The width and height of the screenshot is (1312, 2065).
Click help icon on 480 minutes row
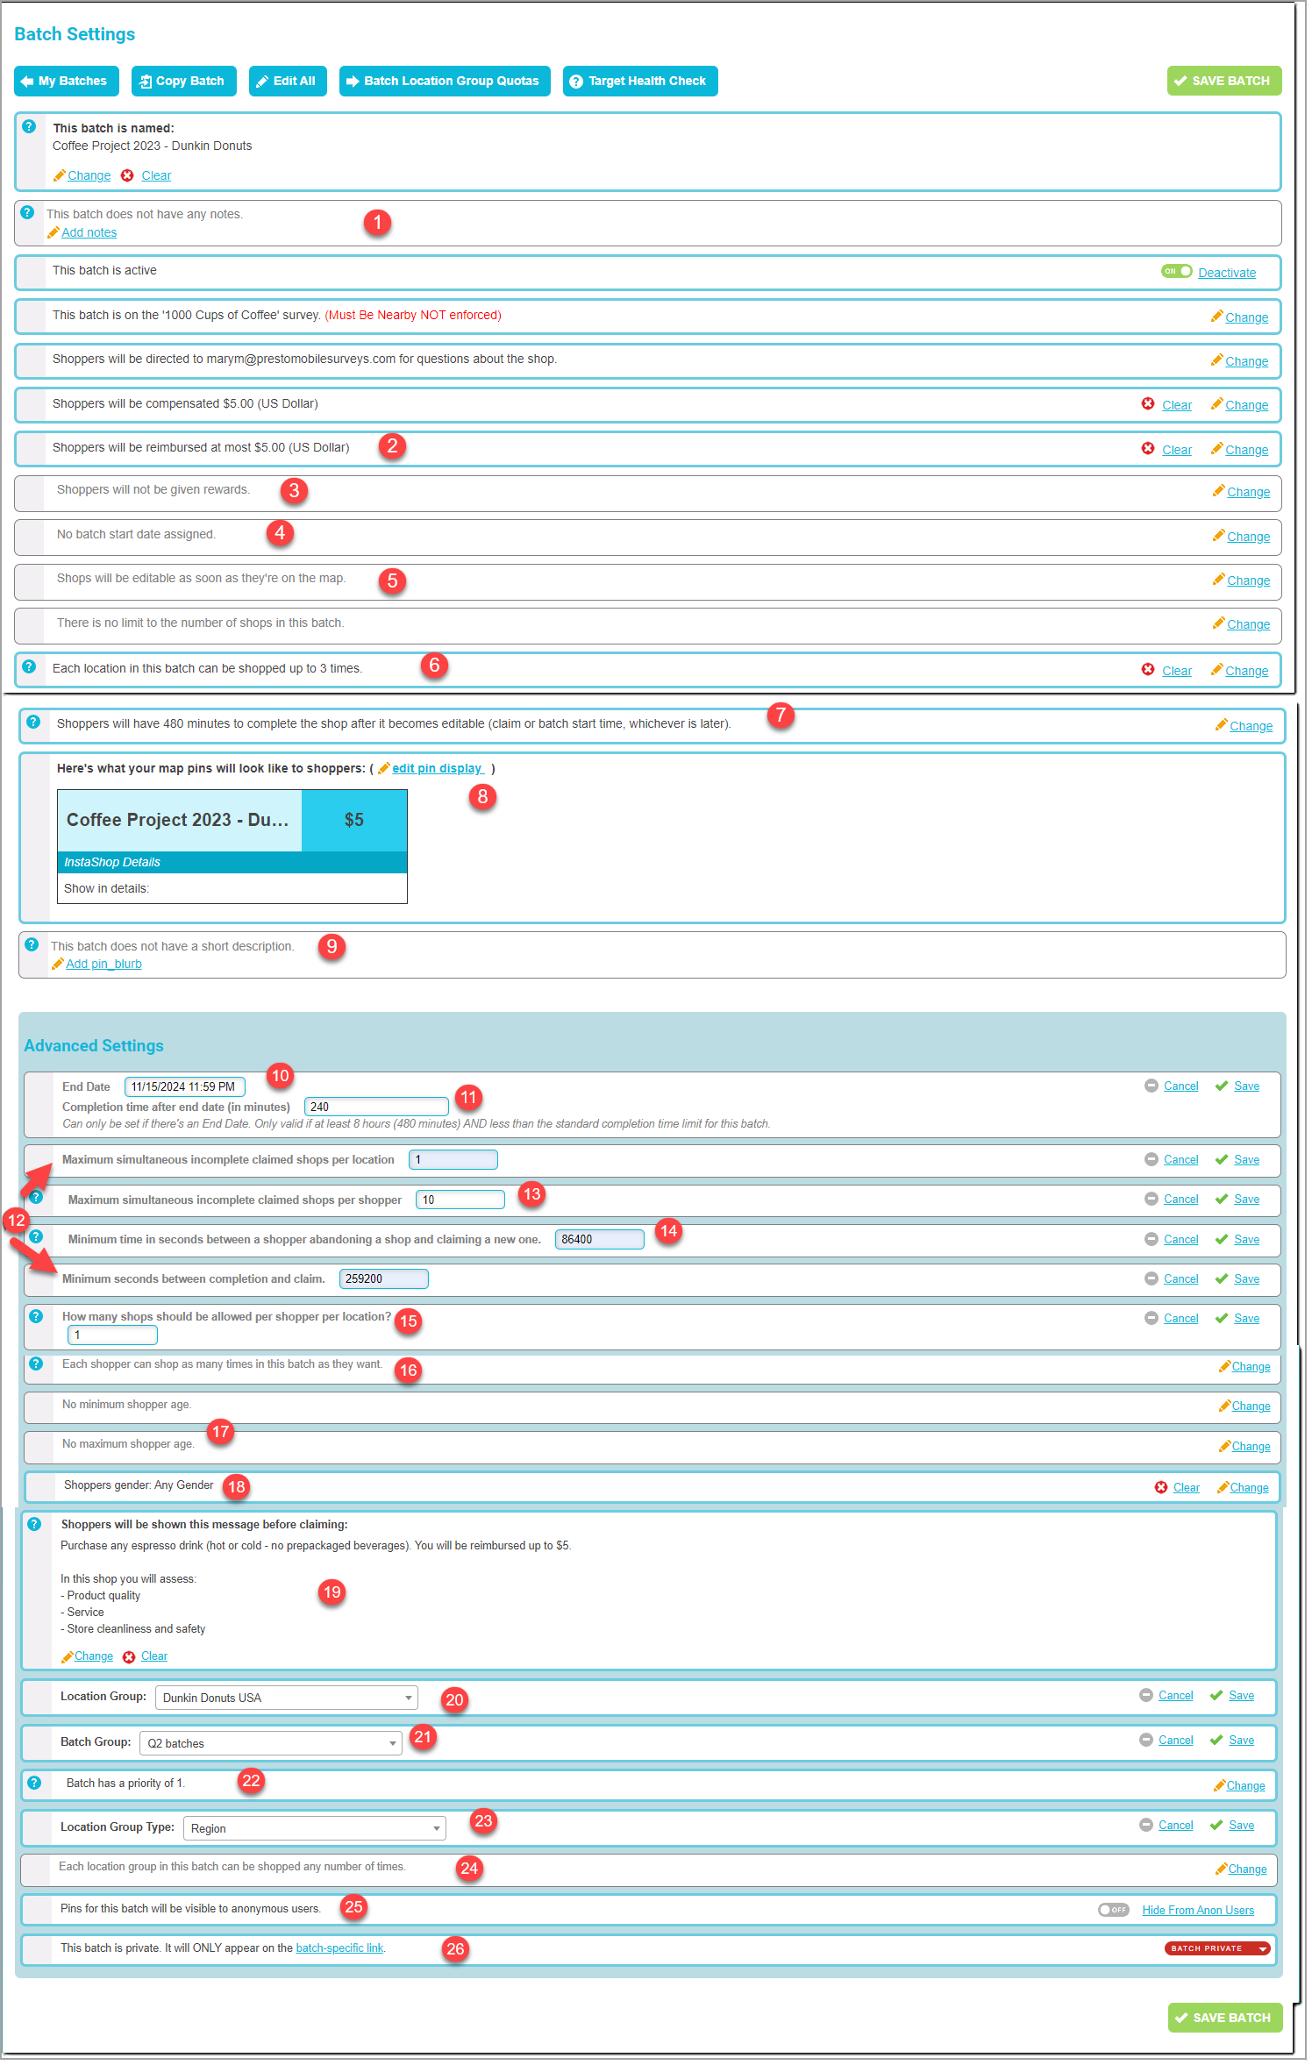(33, 722)
